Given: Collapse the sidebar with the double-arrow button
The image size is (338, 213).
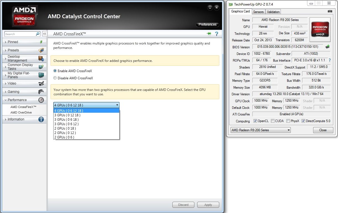Looking at the screenshot, I should (44, 34).
